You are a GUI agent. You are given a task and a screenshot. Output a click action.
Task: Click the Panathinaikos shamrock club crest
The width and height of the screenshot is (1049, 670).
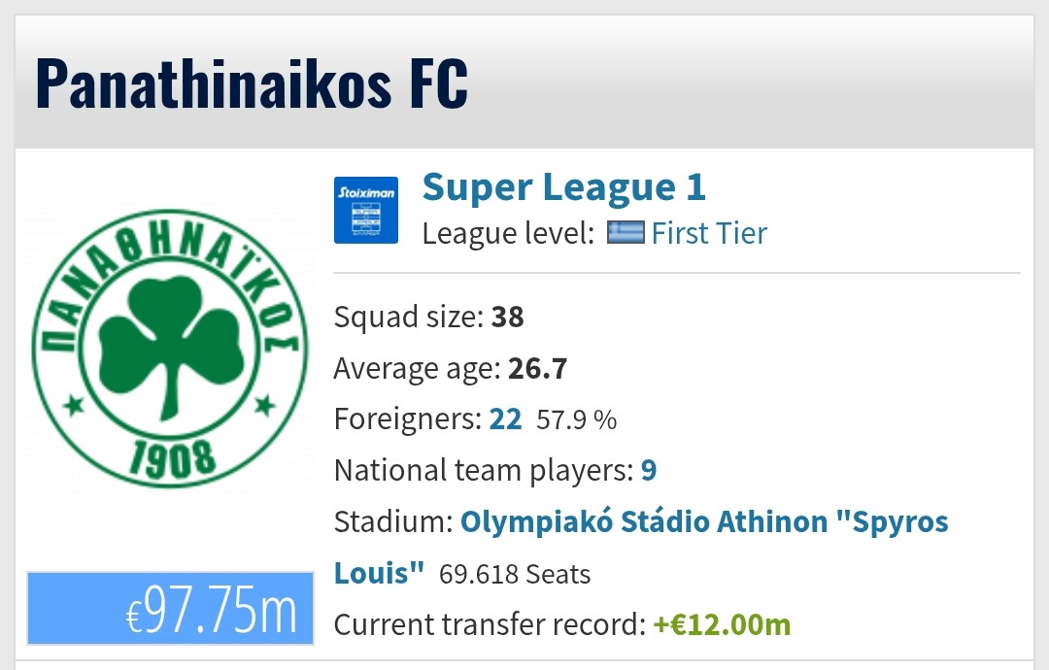coord(169,348)
